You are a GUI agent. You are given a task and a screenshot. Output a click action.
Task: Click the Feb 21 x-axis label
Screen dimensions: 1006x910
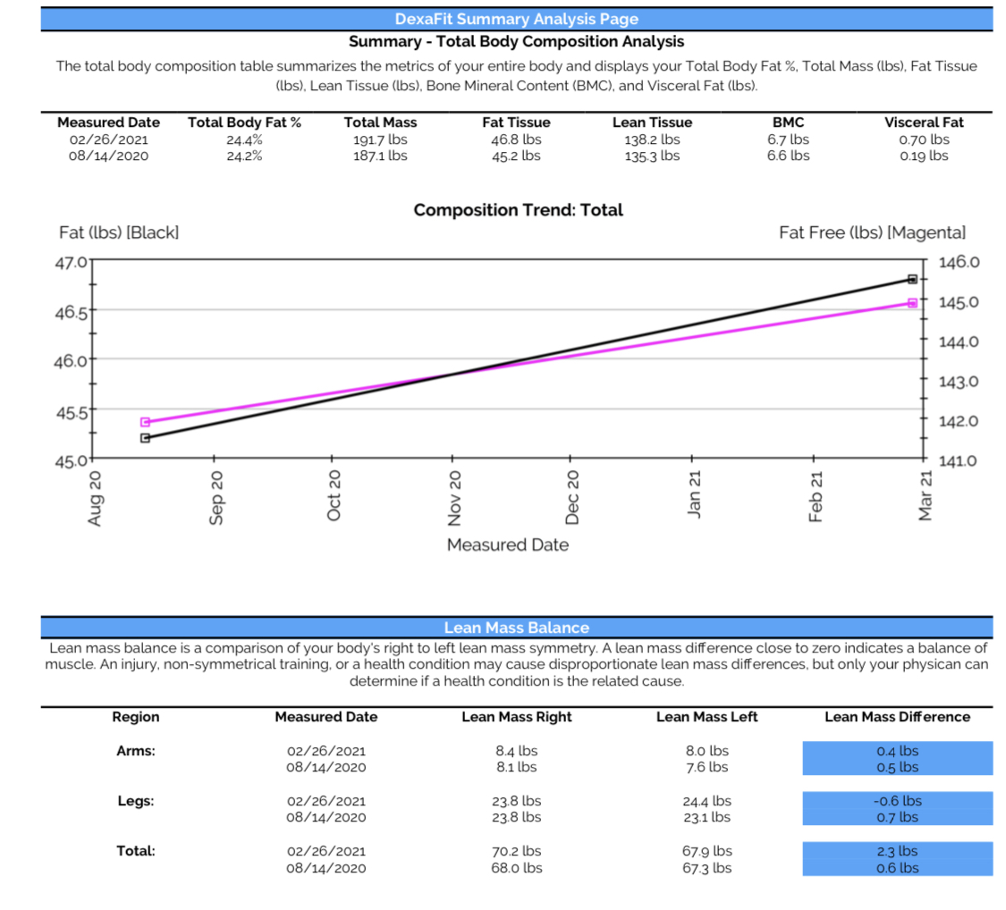816,497
